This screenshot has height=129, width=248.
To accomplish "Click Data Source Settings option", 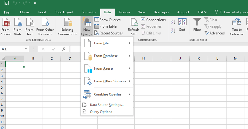I will 106,105.
